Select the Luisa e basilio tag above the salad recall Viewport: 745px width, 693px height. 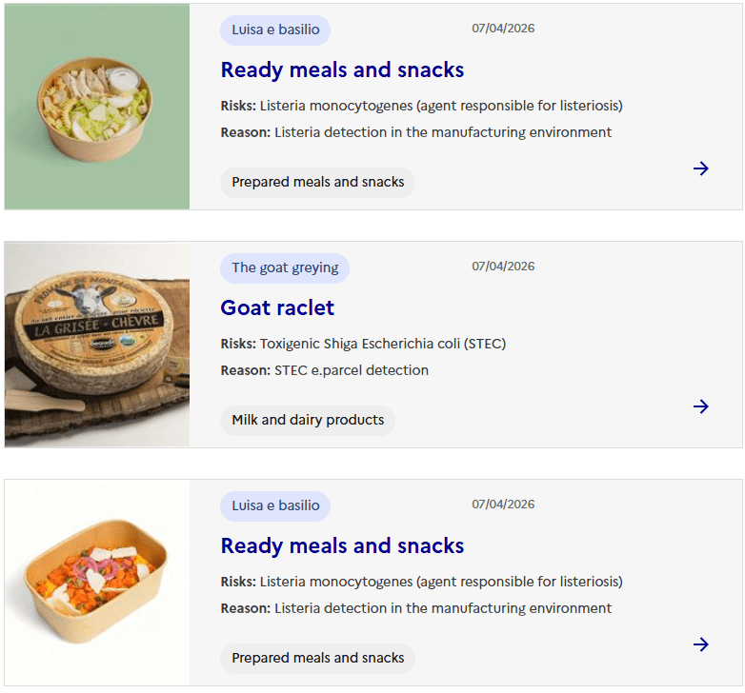(275, 30)
